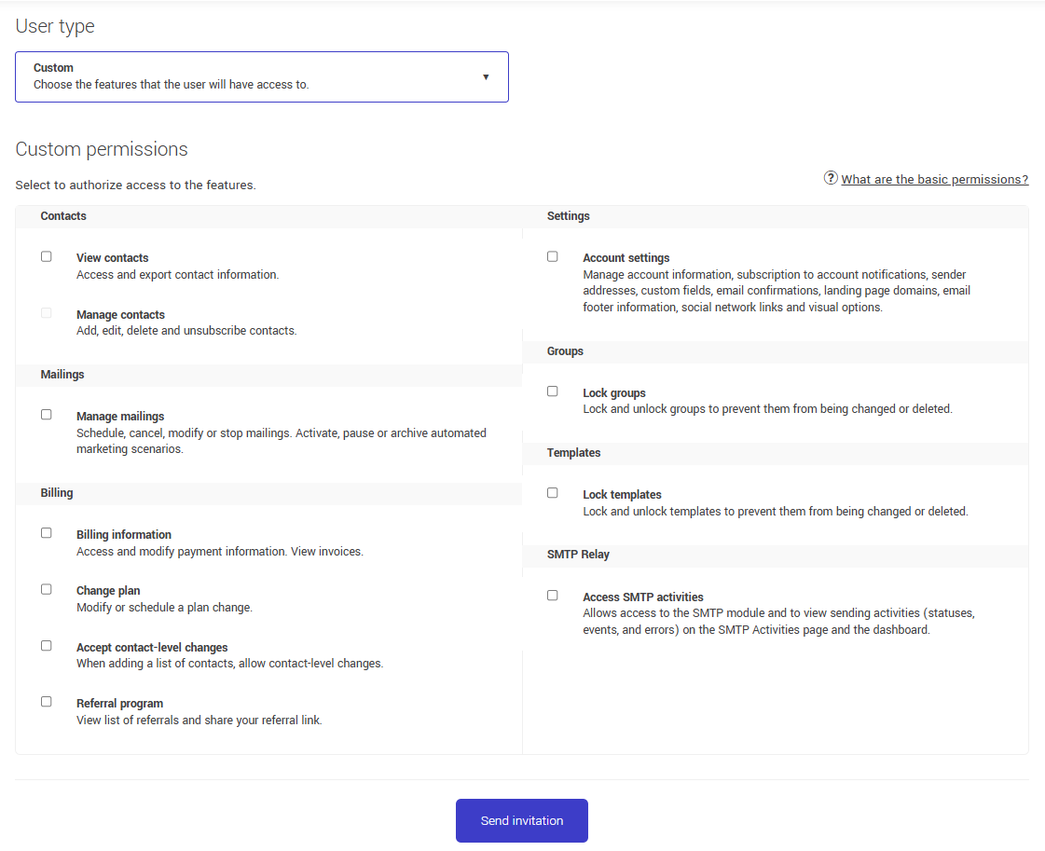Click the question mark help icon

tap(829, 178)
